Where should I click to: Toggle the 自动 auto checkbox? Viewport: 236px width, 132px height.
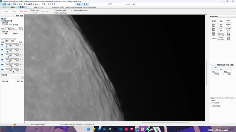point(2,19)
